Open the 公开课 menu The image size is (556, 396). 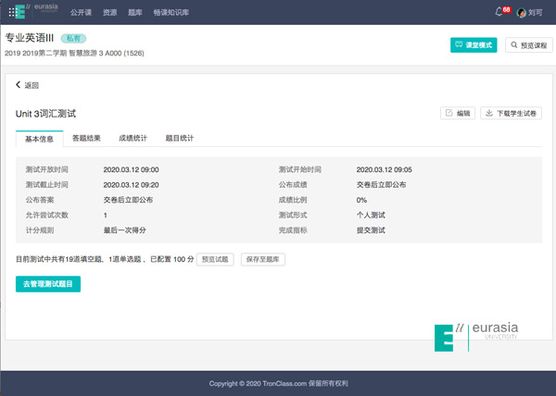click(x=81, y=13)
